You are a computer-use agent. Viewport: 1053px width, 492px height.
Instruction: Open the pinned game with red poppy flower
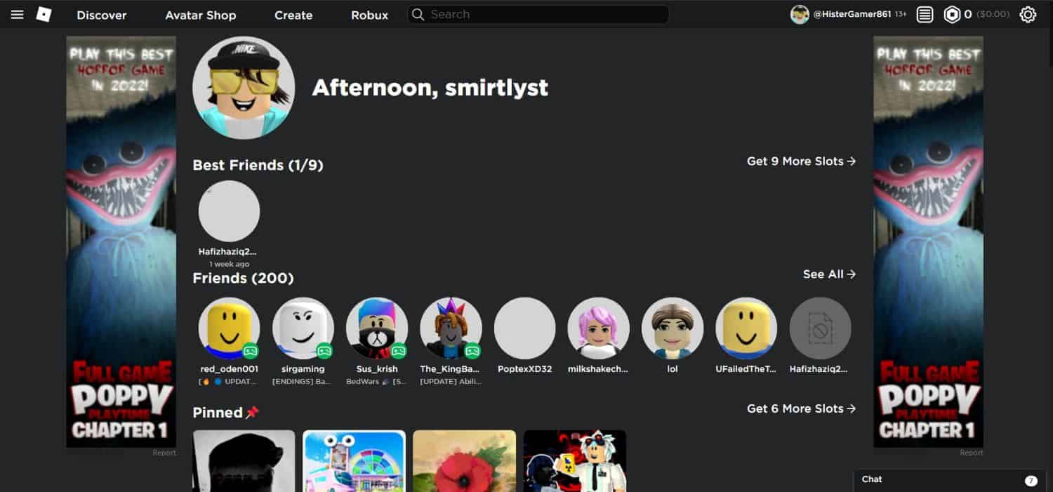pos(464,461)
